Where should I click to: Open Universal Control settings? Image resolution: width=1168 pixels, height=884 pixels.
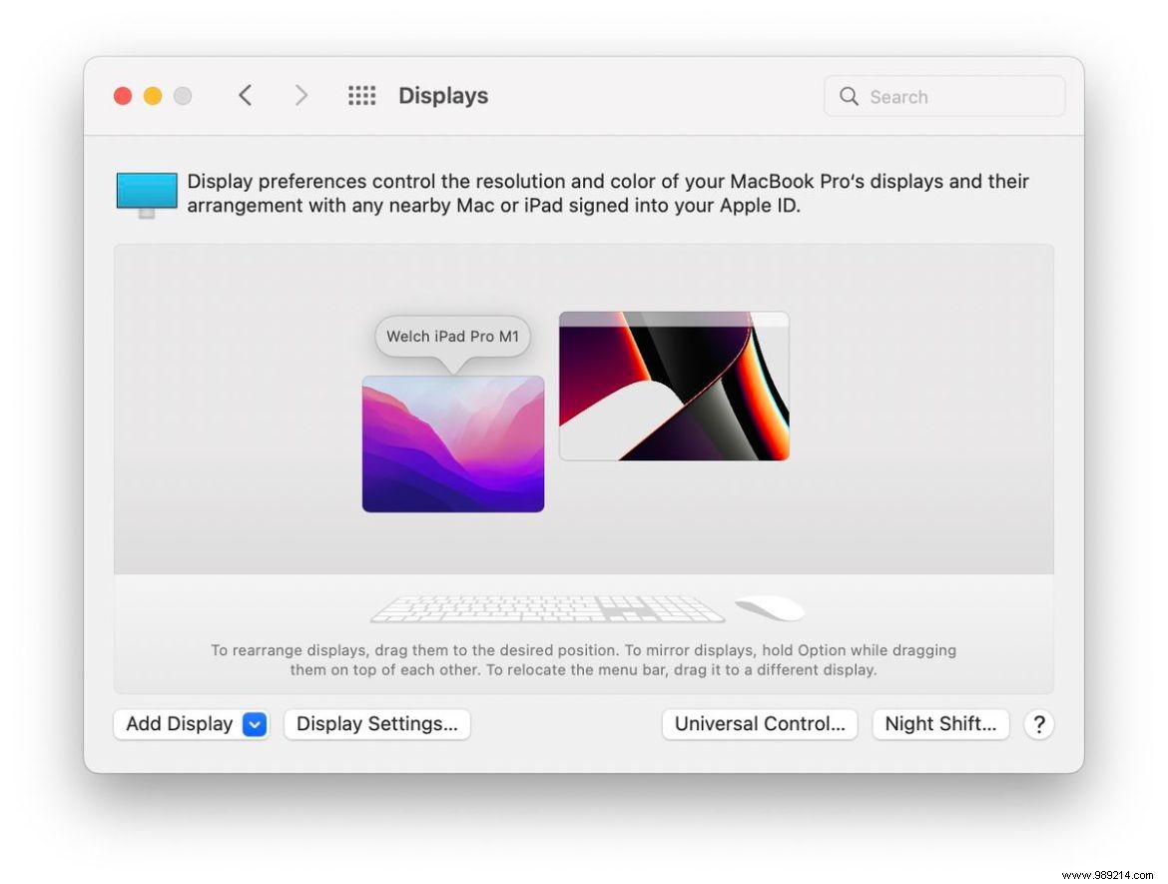[x=760, y=724]
